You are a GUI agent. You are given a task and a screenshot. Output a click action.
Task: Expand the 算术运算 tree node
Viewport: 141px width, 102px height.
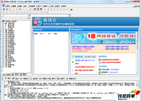[4, 25]
